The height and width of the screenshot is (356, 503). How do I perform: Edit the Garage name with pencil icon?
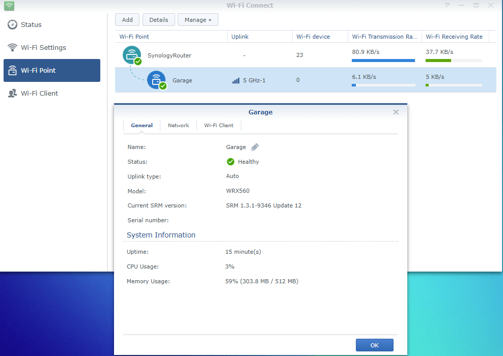point(255,147)
